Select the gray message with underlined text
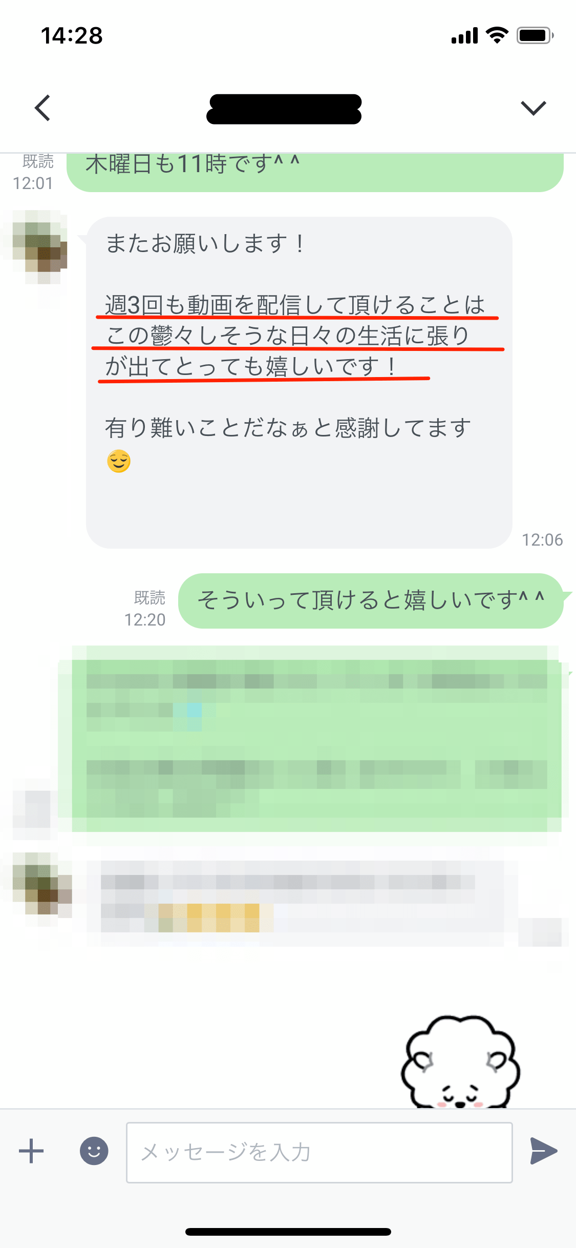The image size is (576, 1248). click(x=299, y=382)
